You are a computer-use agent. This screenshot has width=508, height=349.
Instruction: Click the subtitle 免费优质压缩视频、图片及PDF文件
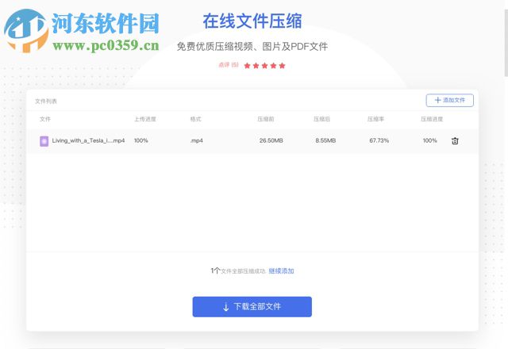click(x=252, y=47)
